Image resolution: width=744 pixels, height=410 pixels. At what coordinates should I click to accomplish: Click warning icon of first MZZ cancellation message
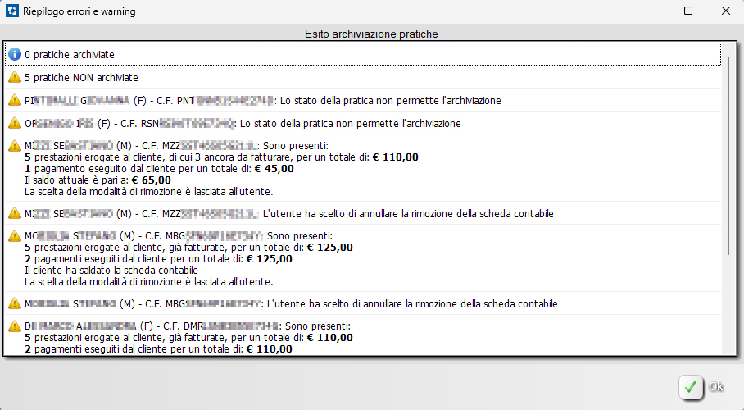tap(14, 214)
